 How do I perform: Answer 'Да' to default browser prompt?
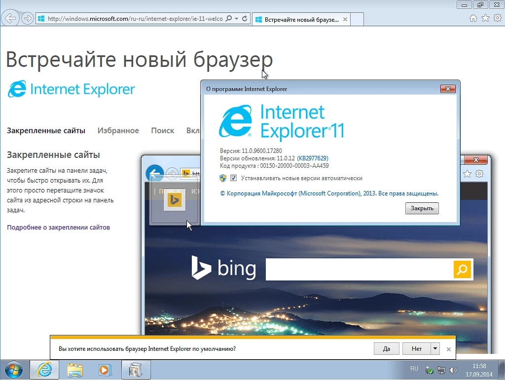click(x=387, y=349)
